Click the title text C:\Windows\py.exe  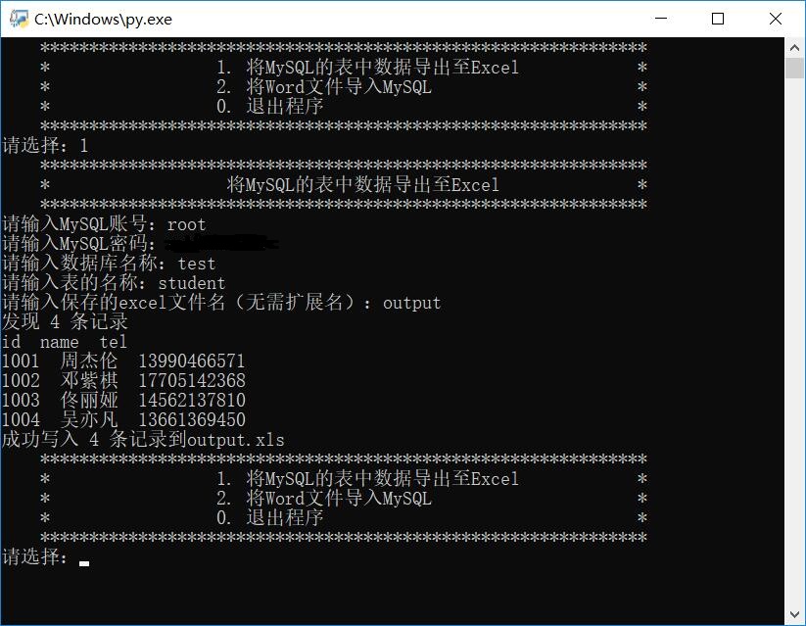click(101, 18)
